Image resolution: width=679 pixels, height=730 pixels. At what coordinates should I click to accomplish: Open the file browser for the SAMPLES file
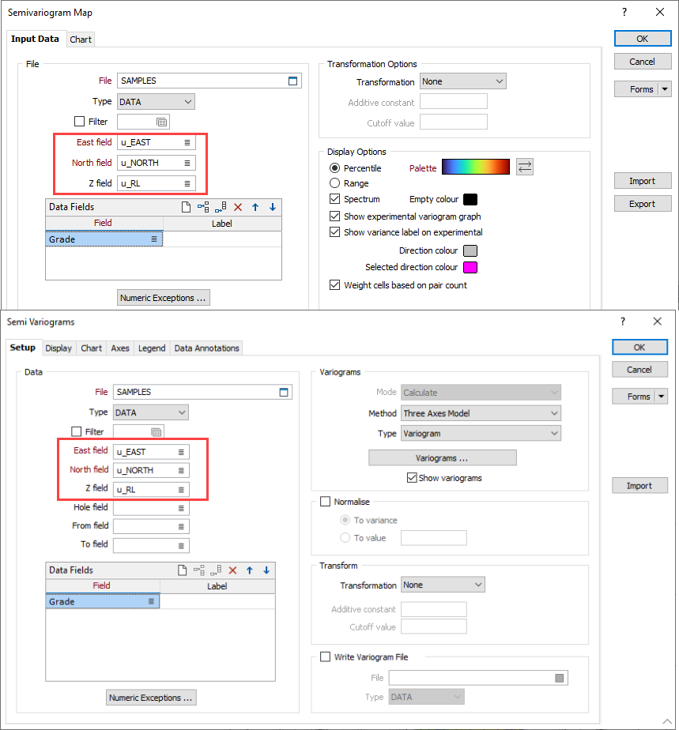[x=292, y=80]
